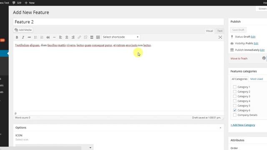Image resolution: width=267 pixels, height=150 pixels.
Task: Insert or edit link
Action: [x=79, y=37]
